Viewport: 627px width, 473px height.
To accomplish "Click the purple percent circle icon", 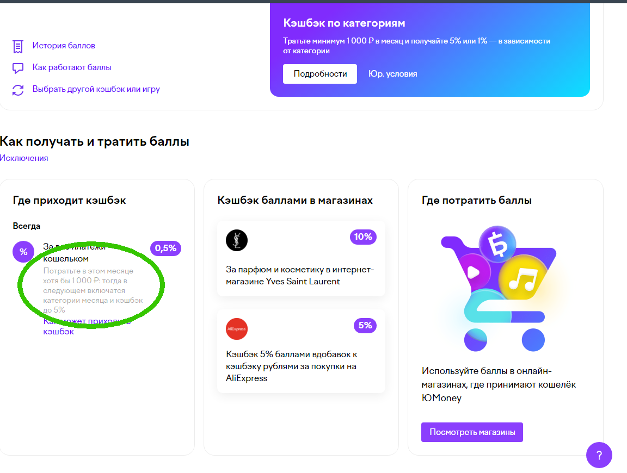I will 23,252.
